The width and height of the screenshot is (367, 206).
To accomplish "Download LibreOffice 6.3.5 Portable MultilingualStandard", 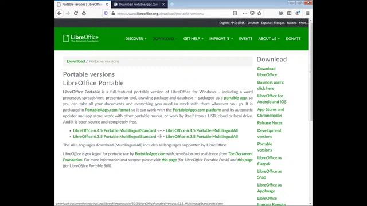I will 115,137.
